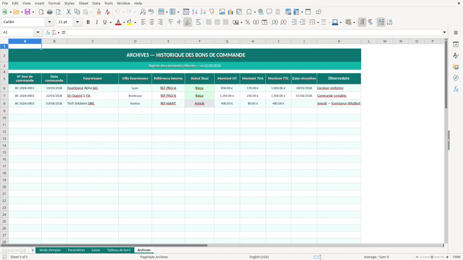
Task: Click the Split Window icon
Action: tap(308, 12)
